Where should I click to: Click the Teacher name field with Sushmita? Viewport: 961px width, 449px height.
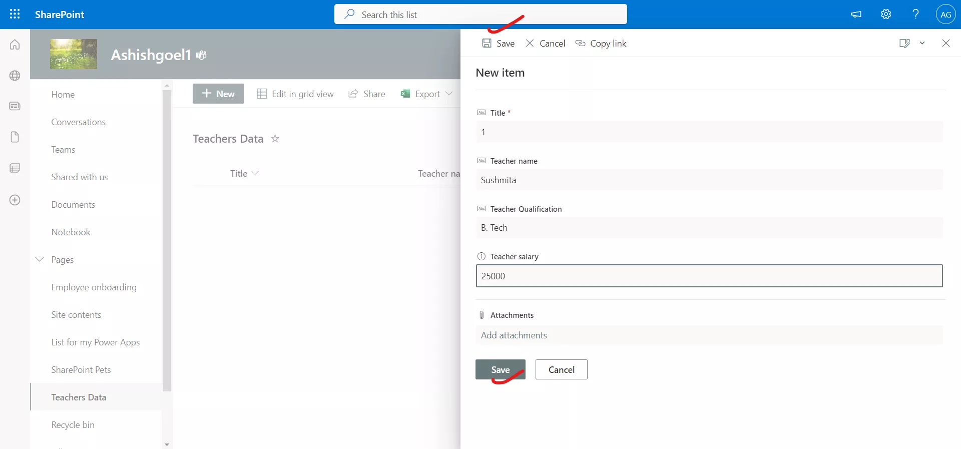point(709,180)
